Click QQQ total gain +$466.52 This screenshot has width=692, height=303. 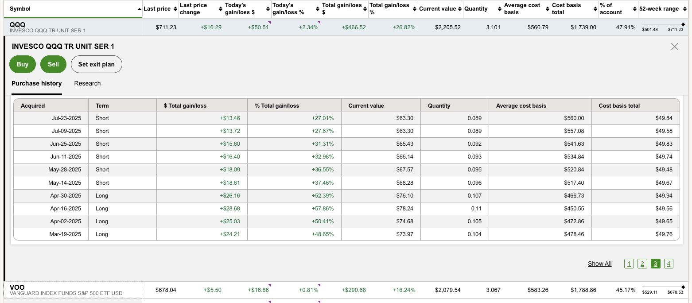click(354, 27)
